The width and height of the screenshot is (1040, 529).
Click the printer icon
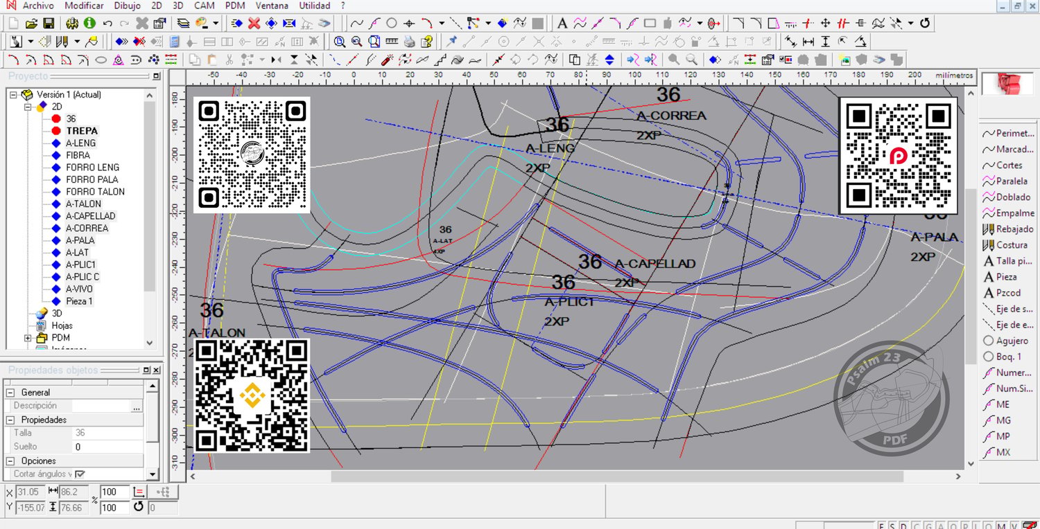point(409,41)
